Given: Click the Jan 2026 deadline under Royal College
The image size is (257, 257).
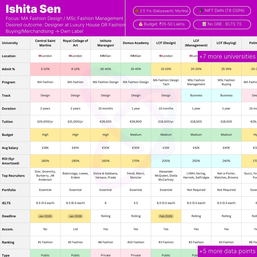Looking at the screenshot, I should coord(75,216).
